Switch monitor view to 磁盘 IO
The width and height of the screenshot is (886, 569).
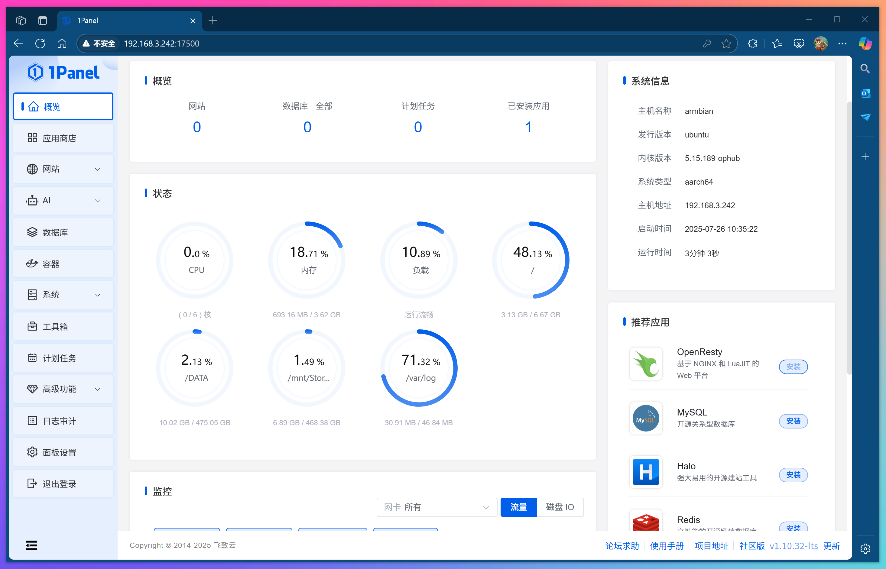(560, 507)
